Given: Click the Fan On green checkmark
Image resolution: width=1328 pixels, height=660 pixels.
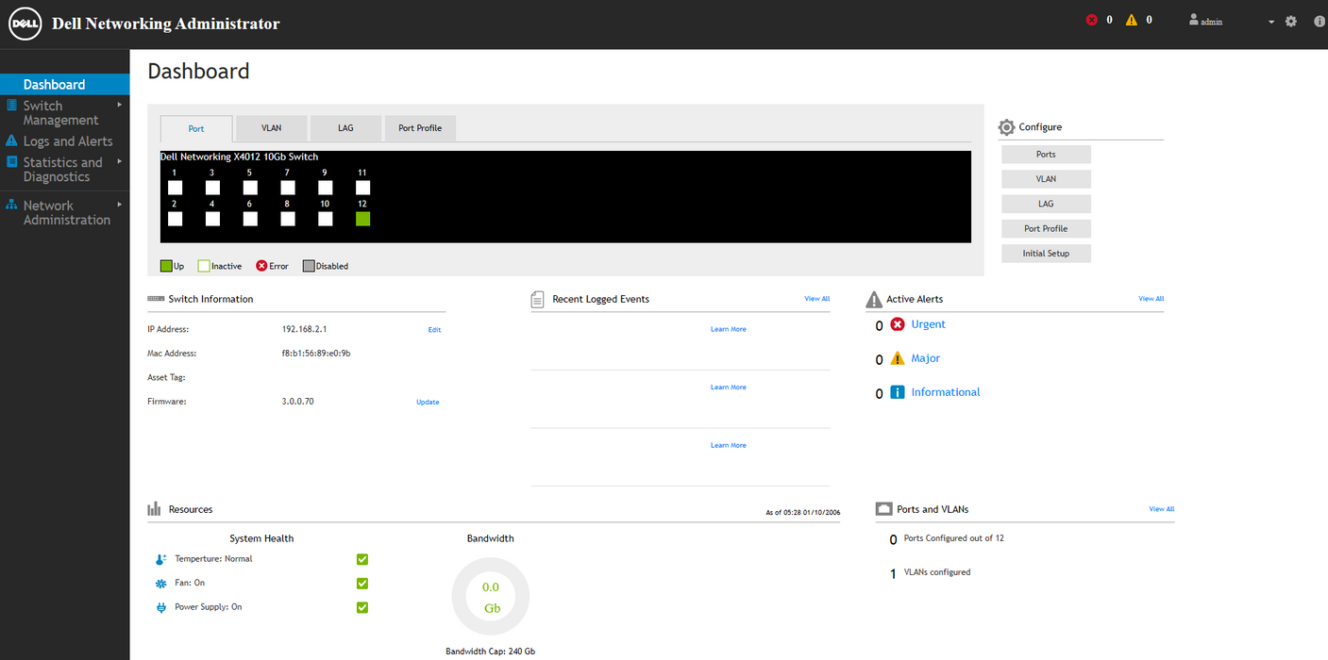Looking at the screenshot, I should 362,584.
